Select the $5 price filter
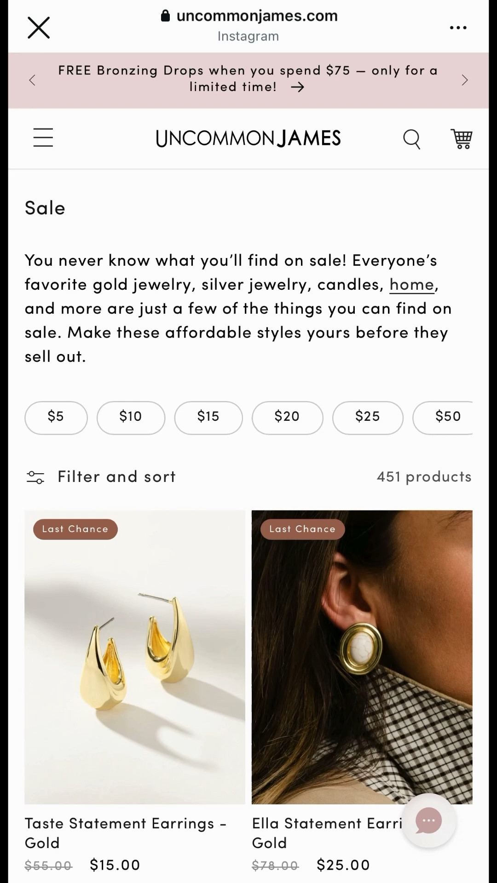 click(x=56, y=417)
